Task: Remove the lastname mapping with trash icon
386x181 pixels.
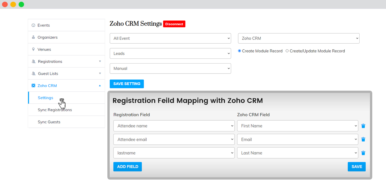Action: (x=363, y=153)
